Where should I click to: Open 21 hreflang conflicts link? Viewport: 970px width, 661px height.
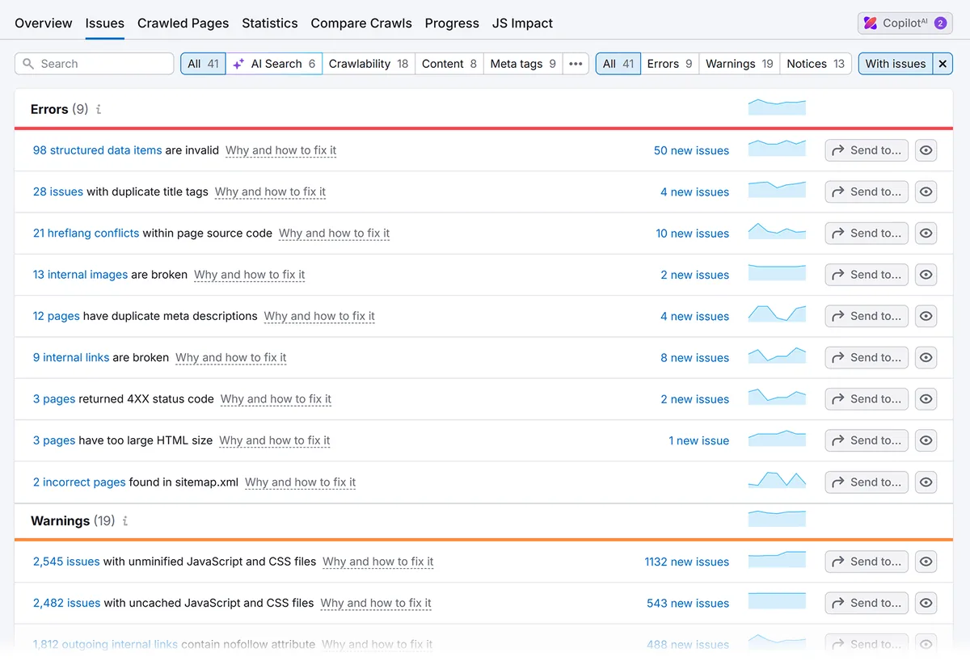point(86,233)
